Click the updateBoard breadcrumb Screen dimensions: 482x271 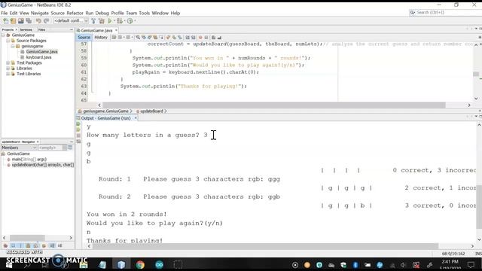[x=151, y=111]
